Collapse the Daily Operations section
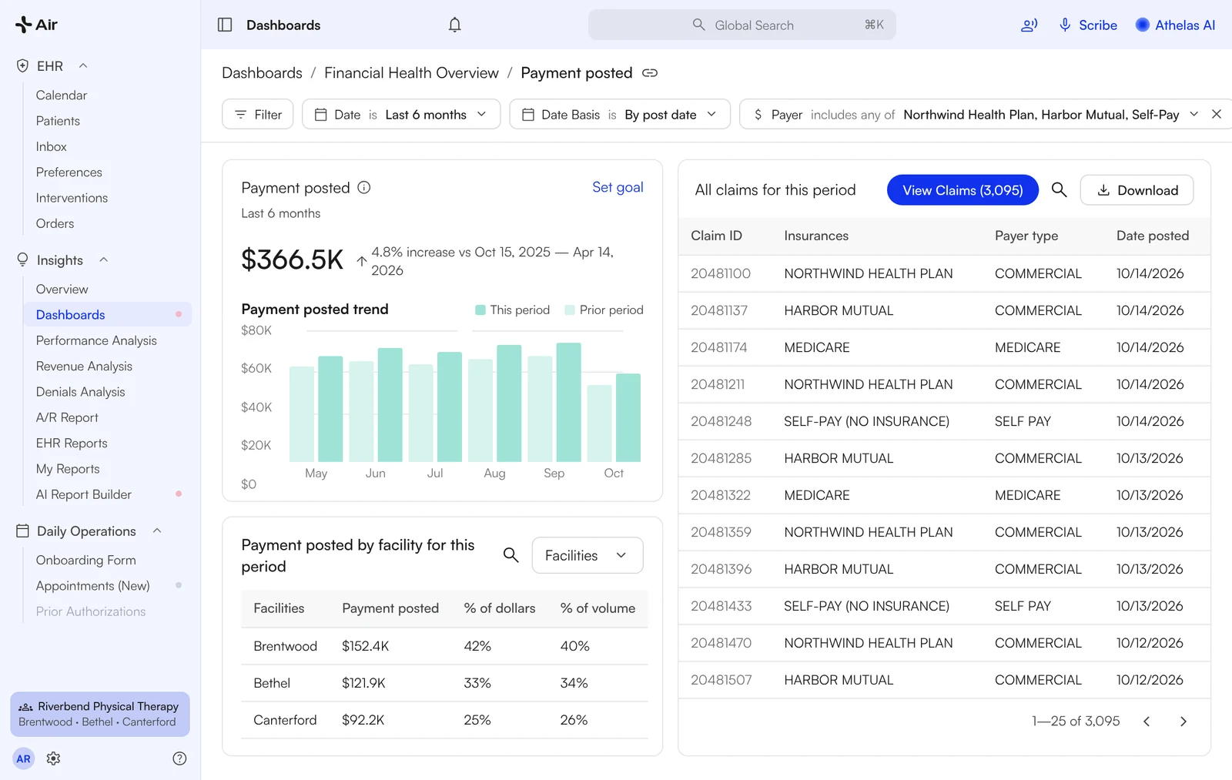The image size is (1232, 780). [157, 531]
